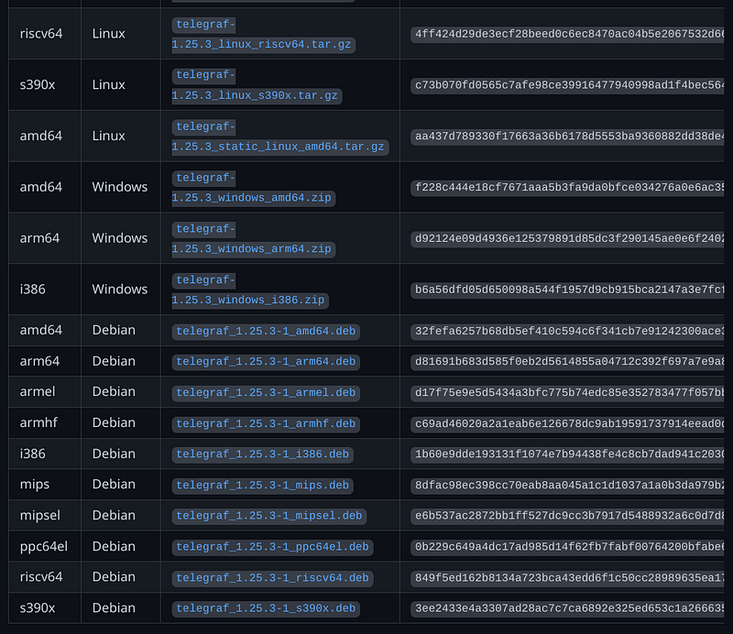Download telegraf-1.25.3_windows_arm64.zip
Image resolution: width=733 pixels, height=634 pixels.
pos(253,239)
